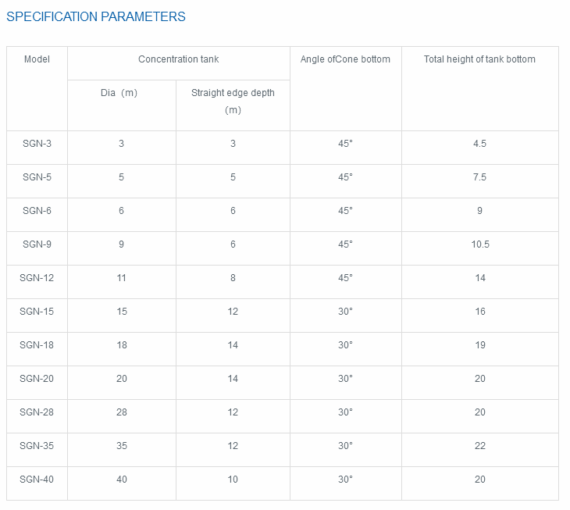Click the SGN-15 row label
This screenshot has height=510, width=570.
tap(37, 312)
